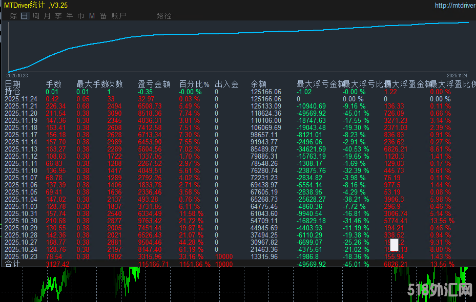476x302 pixels.
Task: Switch to 周 weekly statistics view
Action: pyautogui.click(x=35, y=15)
